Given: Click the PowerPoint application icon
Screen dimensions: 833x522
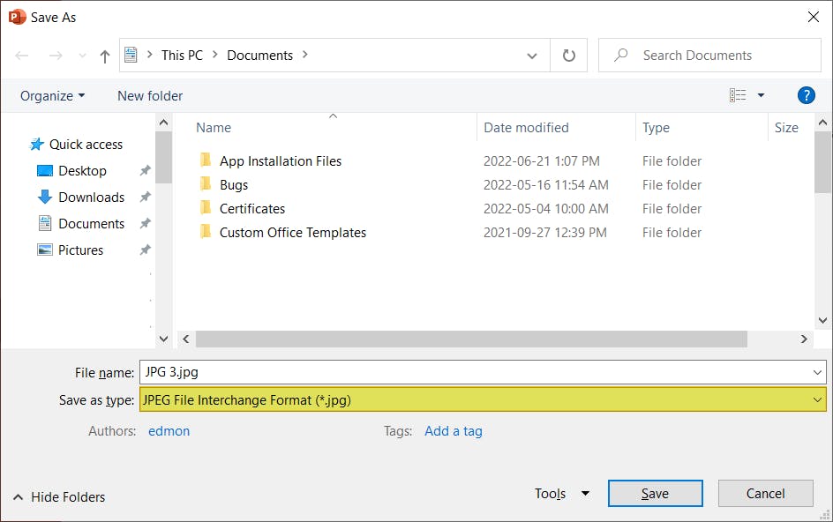Looking at the screenshot, I should (16, 16).
